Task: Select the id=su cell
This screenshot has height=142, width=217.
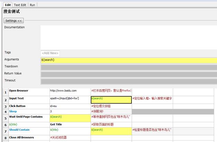Action: click(x=70, y=106)
